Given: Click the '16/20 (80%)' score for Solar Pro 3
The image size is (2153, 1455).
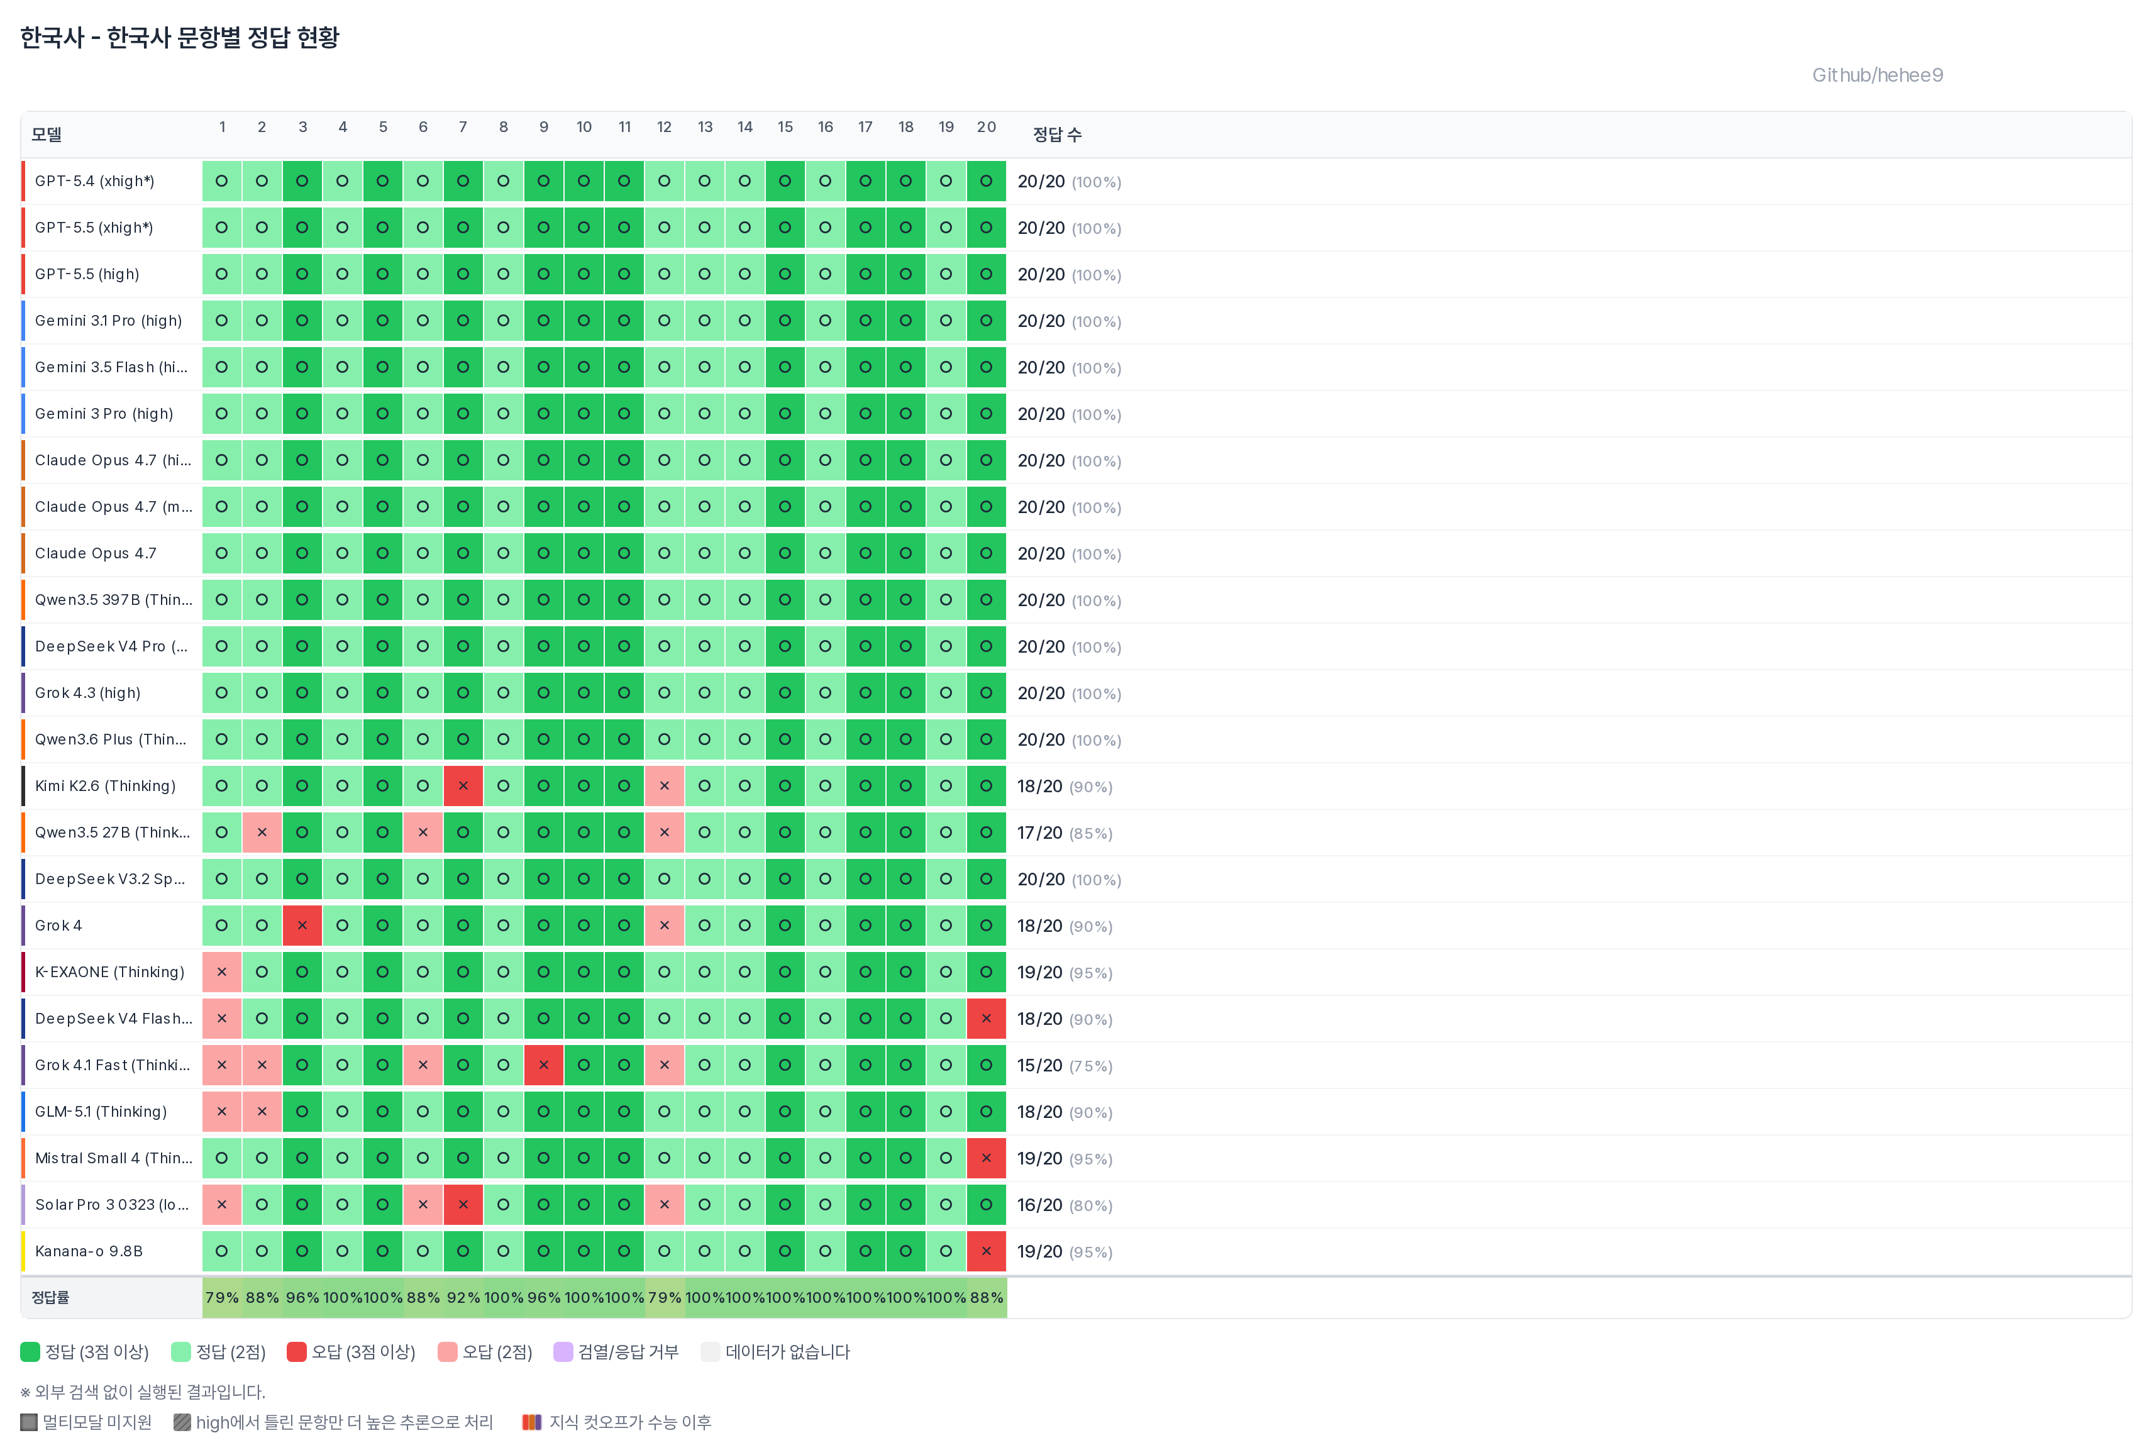Looking at the screenshot, I should 1065,1205.
